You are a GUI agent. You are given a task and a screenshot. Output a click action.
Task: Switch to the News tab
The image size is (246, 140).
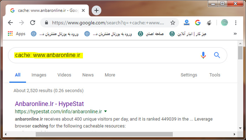(88, 75)
